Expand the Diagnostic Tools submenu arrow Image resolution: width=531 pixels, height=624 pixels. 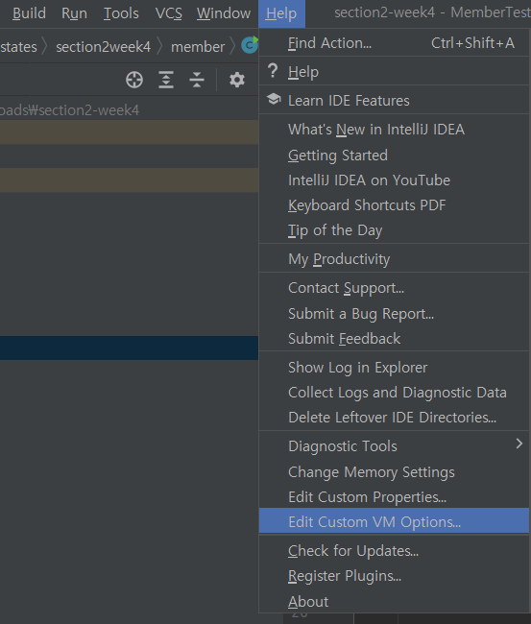pos(519,444)
